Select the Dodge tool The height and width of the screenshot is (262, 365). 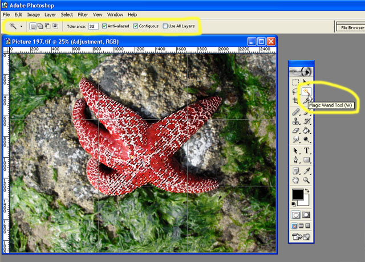(x=307, y=140)
